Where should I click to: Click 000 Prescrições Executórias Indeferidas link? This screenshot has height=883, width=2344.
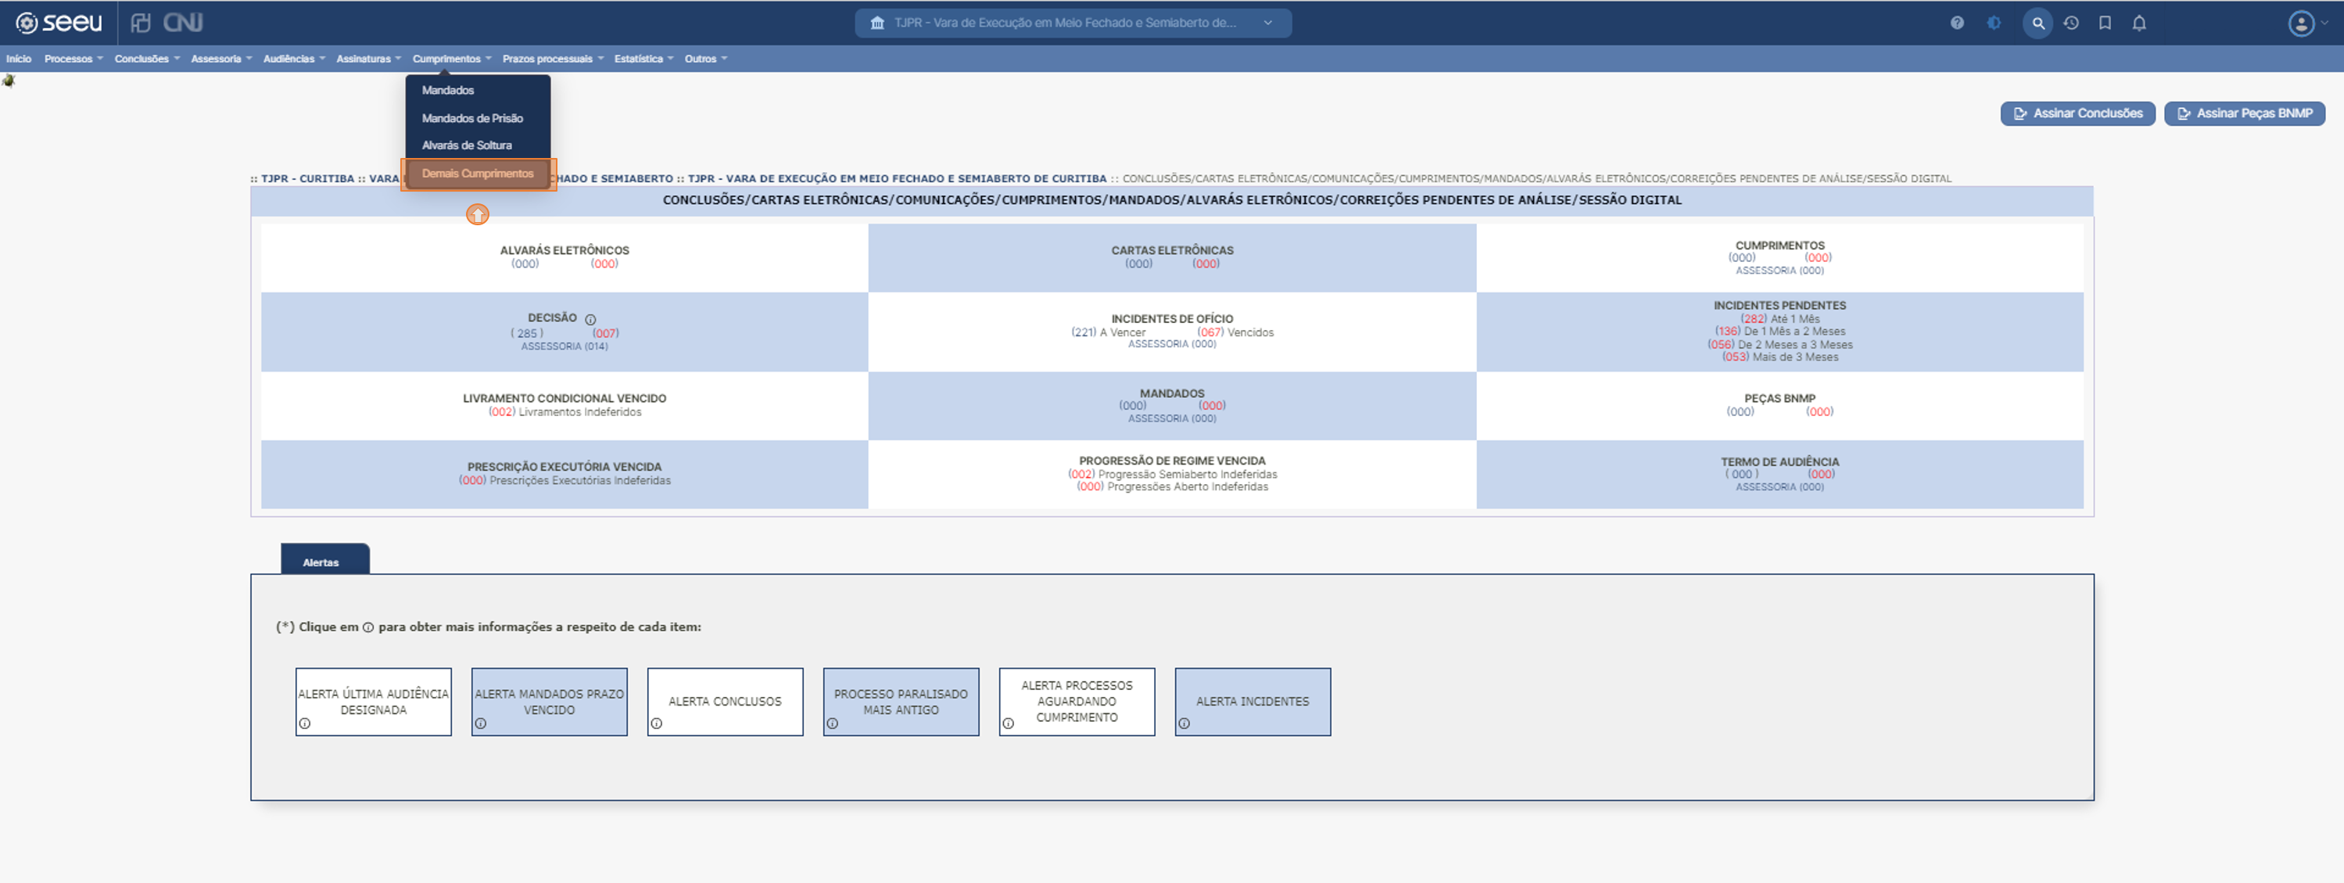(564, 481)
